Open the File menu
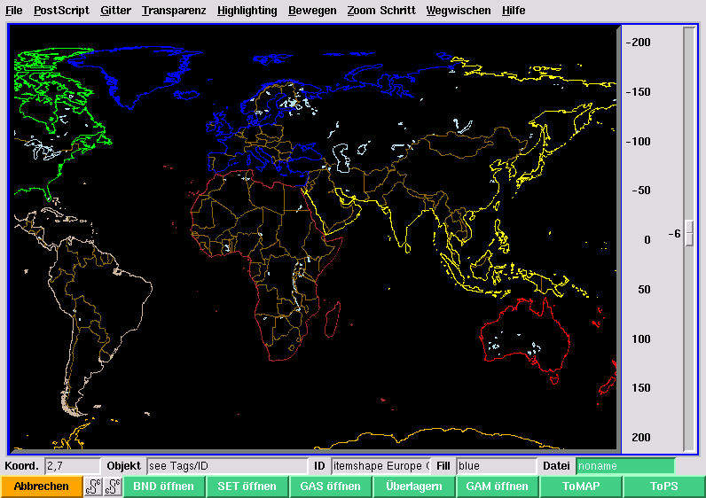Image resolution: width=706 pixels, height=498 pixels. (x=14, y=10)
